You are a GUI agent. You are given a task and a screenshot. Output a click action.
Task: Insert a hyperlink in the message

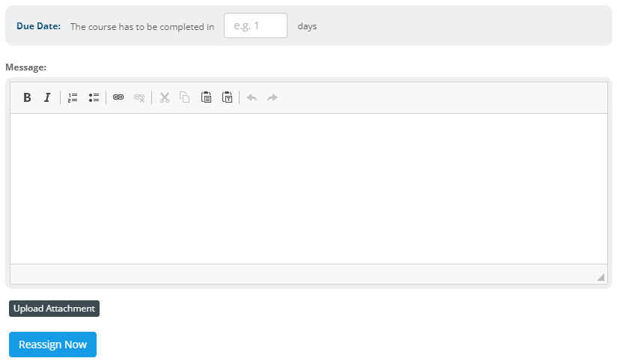tap(118, 97)
